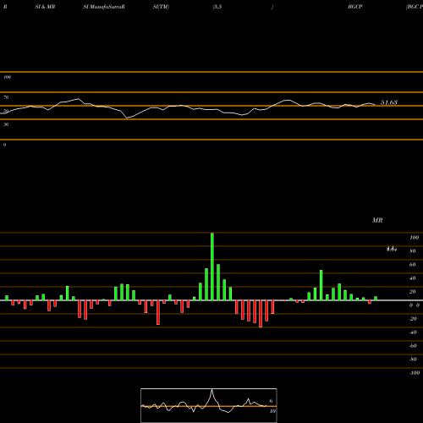The height and width of the screenshot is (423, 423).
Task: Click the 'MR' panel label
Action: 377,220
